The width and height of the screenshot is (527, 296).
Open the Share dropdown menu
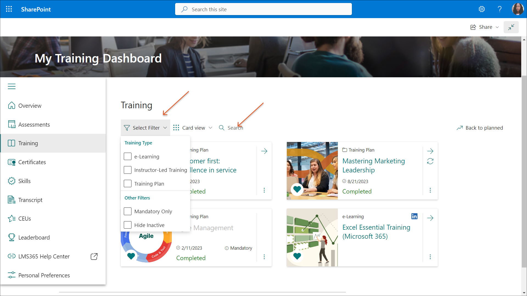pyautogui.click(x=485, y=27)
